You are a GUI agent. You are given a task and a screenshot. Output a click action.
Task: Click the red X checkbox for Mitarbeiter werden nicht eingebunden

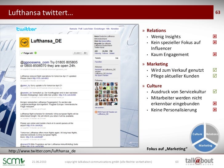tap(214, 103)
